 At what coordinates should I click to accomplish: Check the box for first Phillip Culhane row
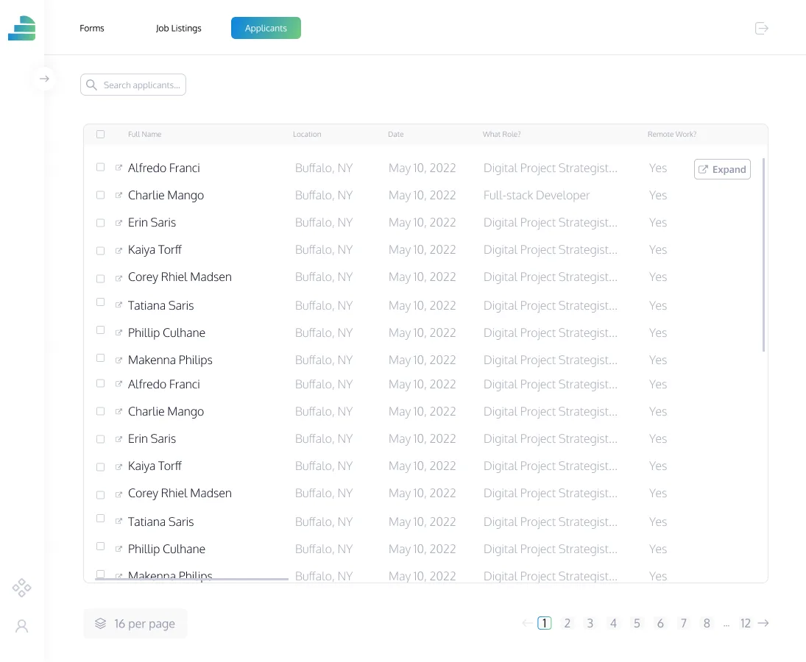click(100, 330)
